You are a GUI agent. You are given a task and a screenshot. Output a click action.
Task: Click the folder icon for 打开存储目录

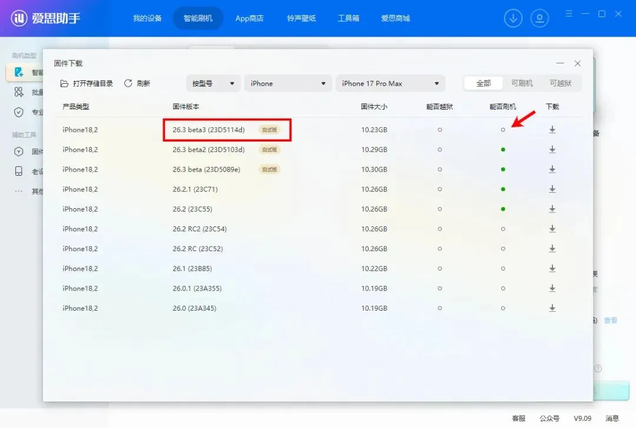64,83
